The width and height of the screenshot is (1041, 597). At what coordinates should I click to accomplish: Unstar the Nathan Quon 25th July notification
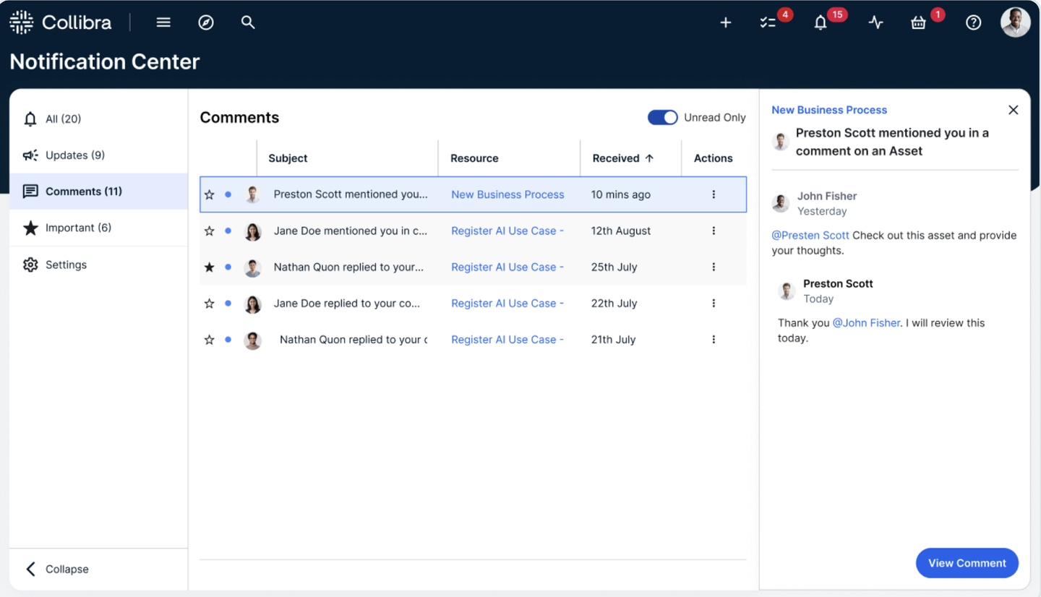210,267
